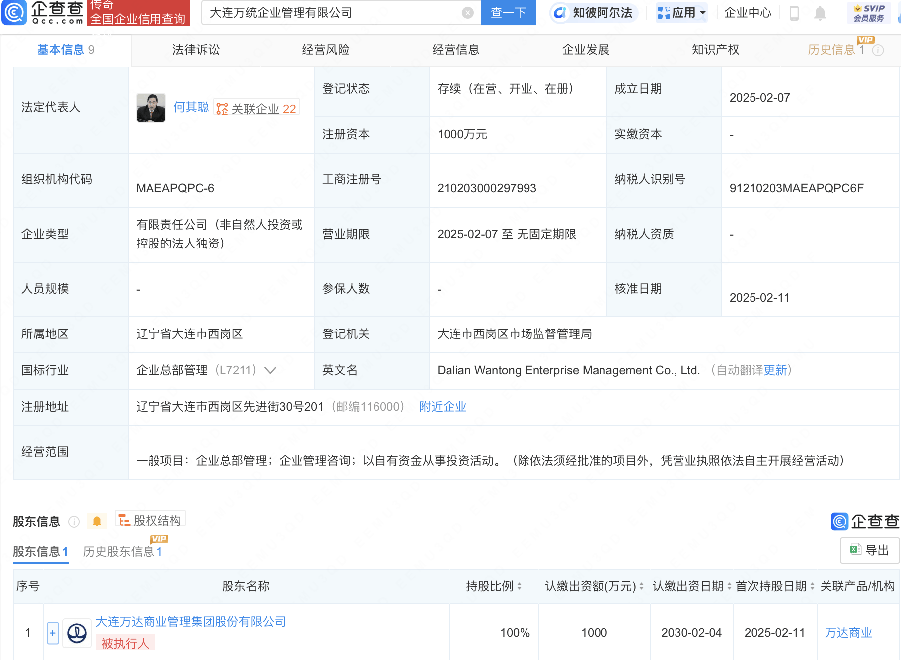Select registration number 210203000297993
The image size is (901, 660).
[x=487, y=188]
